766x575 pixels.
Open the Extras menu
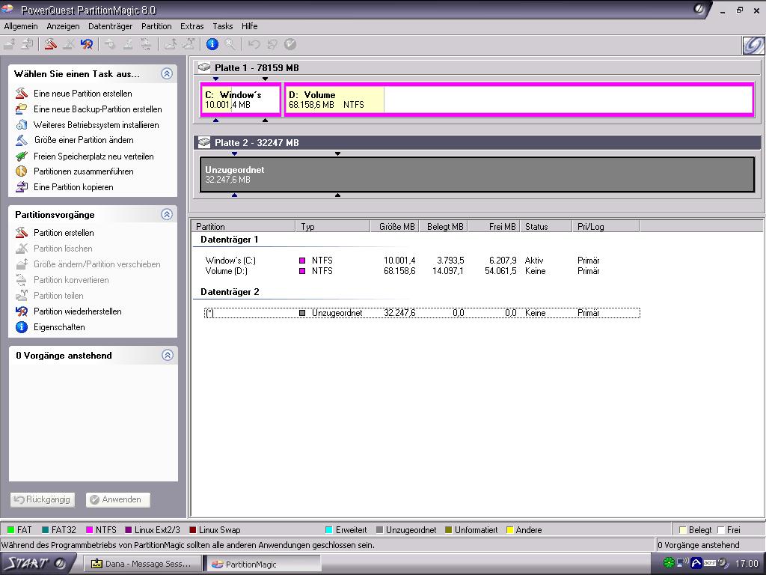click(192, 26)
